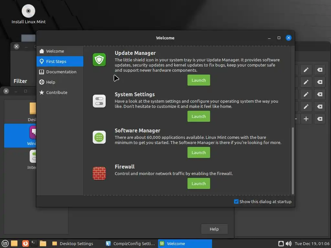The image size is (331, 248).
Task: Click the Filter label in CompizConfig window
Action: click(20, 81)
